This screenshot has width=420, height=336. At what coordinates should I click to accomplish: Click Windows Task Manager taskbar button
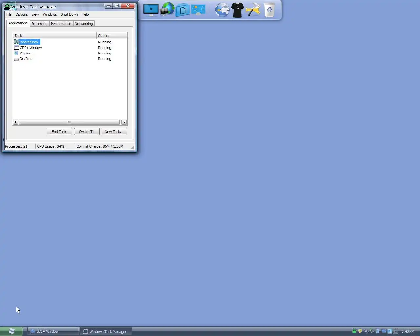pos(106,331)
